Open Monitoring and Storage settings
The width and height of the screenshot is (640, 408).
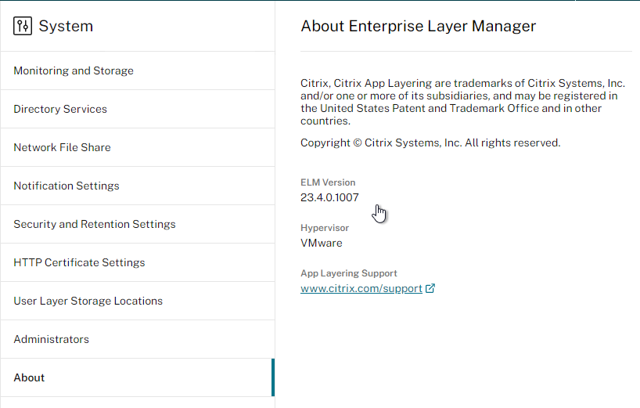click(138, 70)
